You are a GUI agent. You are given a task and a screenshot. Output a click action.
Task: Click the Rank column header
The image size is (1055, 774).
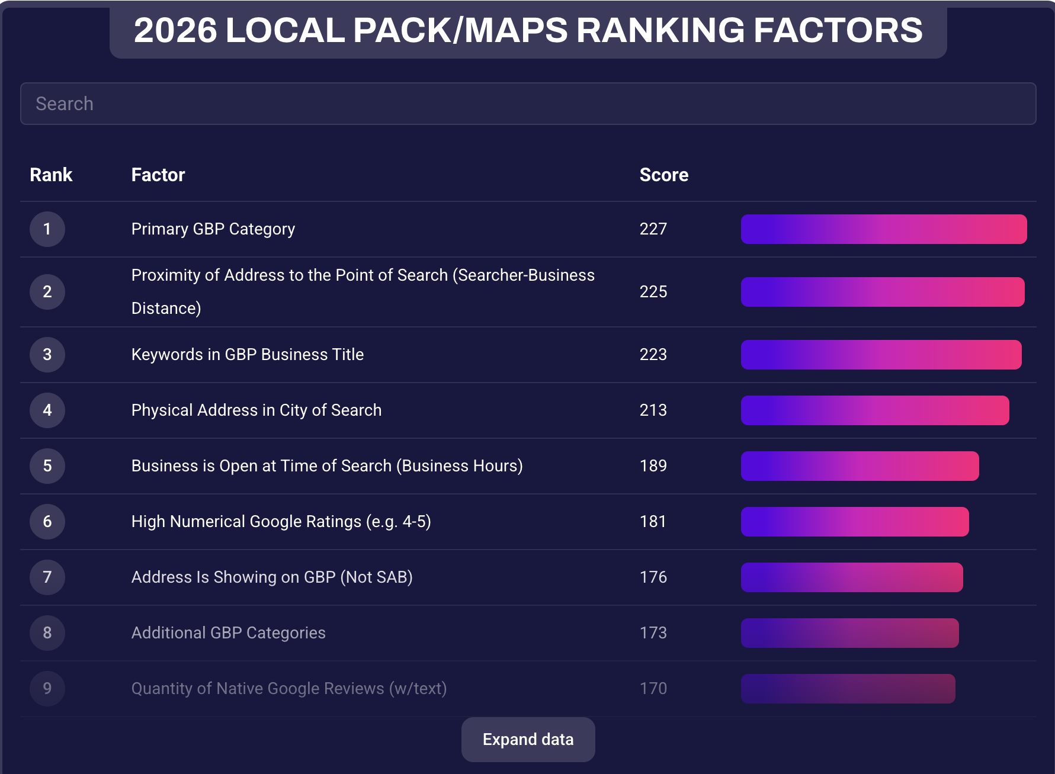(x=51, y=175)
